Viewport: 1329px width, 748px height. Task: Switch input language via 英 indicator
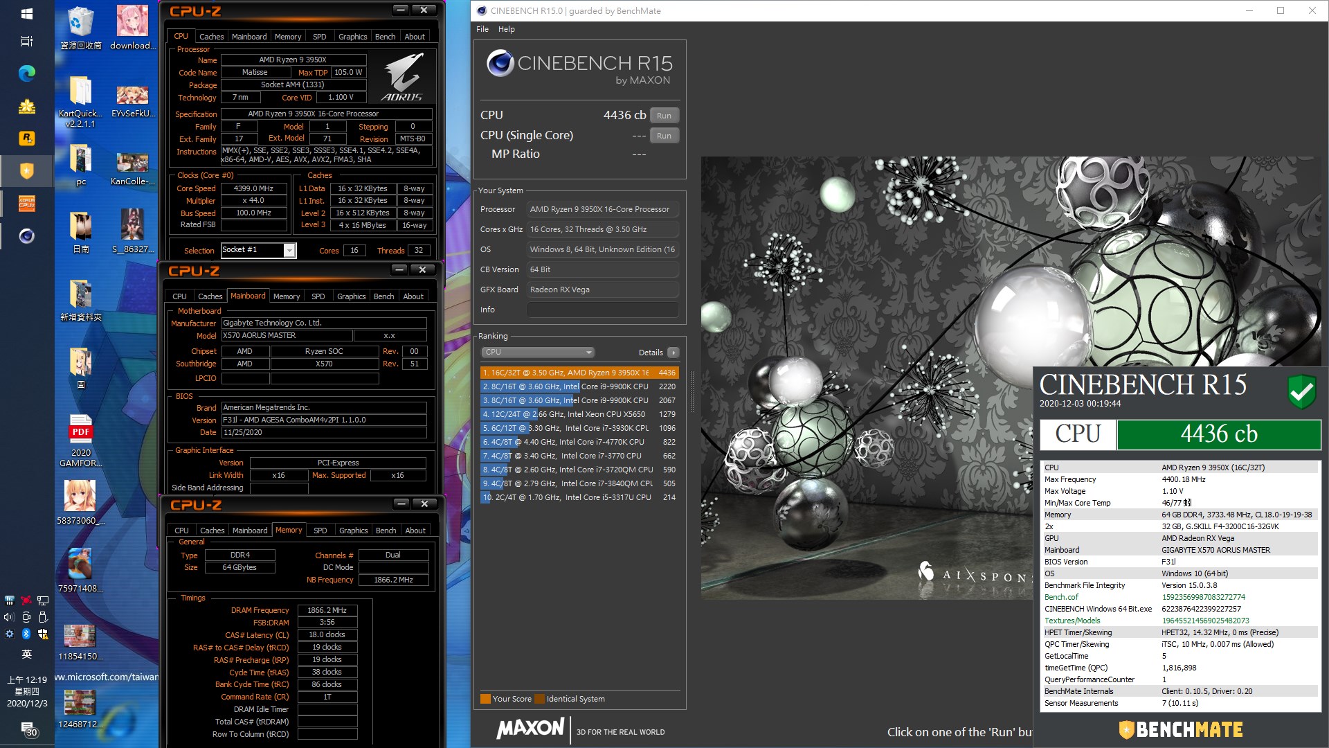click(27, 654)
